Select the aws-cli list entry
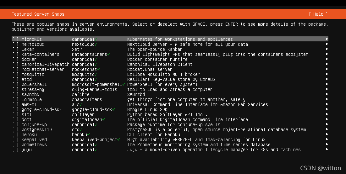 pyautogui.click(x=170, y=104)
